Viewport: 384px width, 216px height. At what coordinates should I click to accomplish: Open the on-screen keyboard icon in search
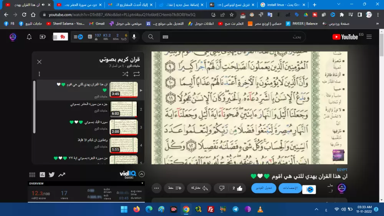pos(165,37)
